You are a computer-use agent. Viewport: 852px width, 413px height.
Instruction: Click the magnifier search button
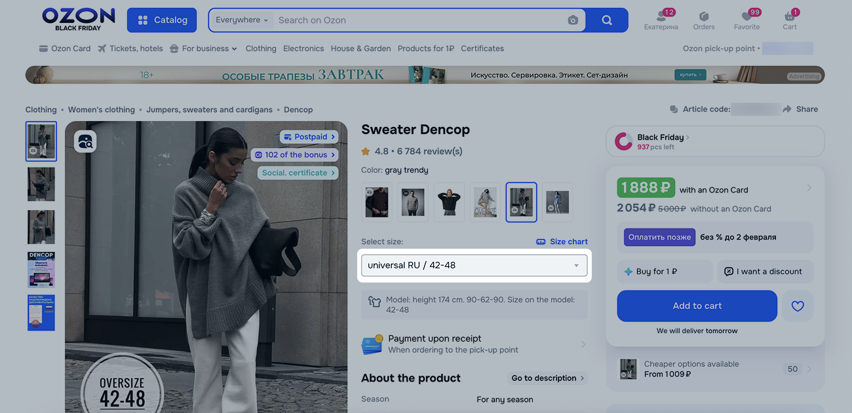(x=607, y=20)
